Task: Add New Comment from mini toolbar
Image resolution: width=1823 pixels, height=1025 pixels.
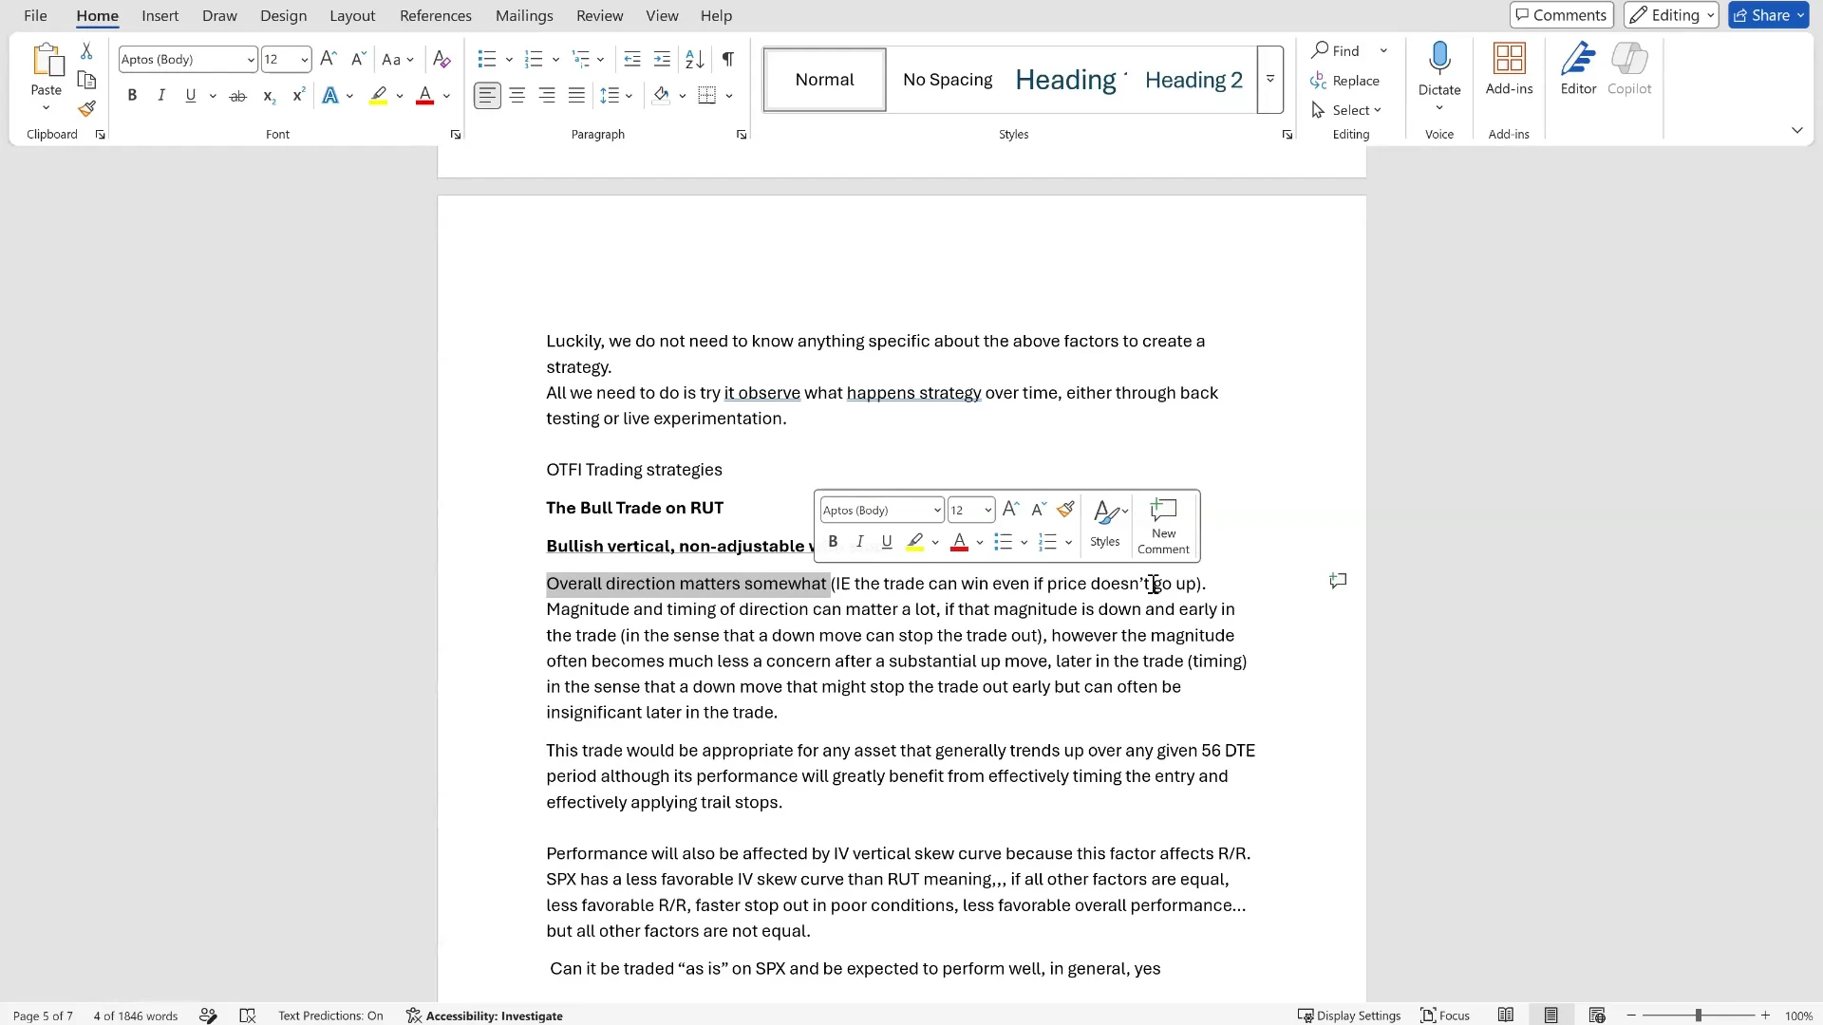Action: click(1163, 527)
